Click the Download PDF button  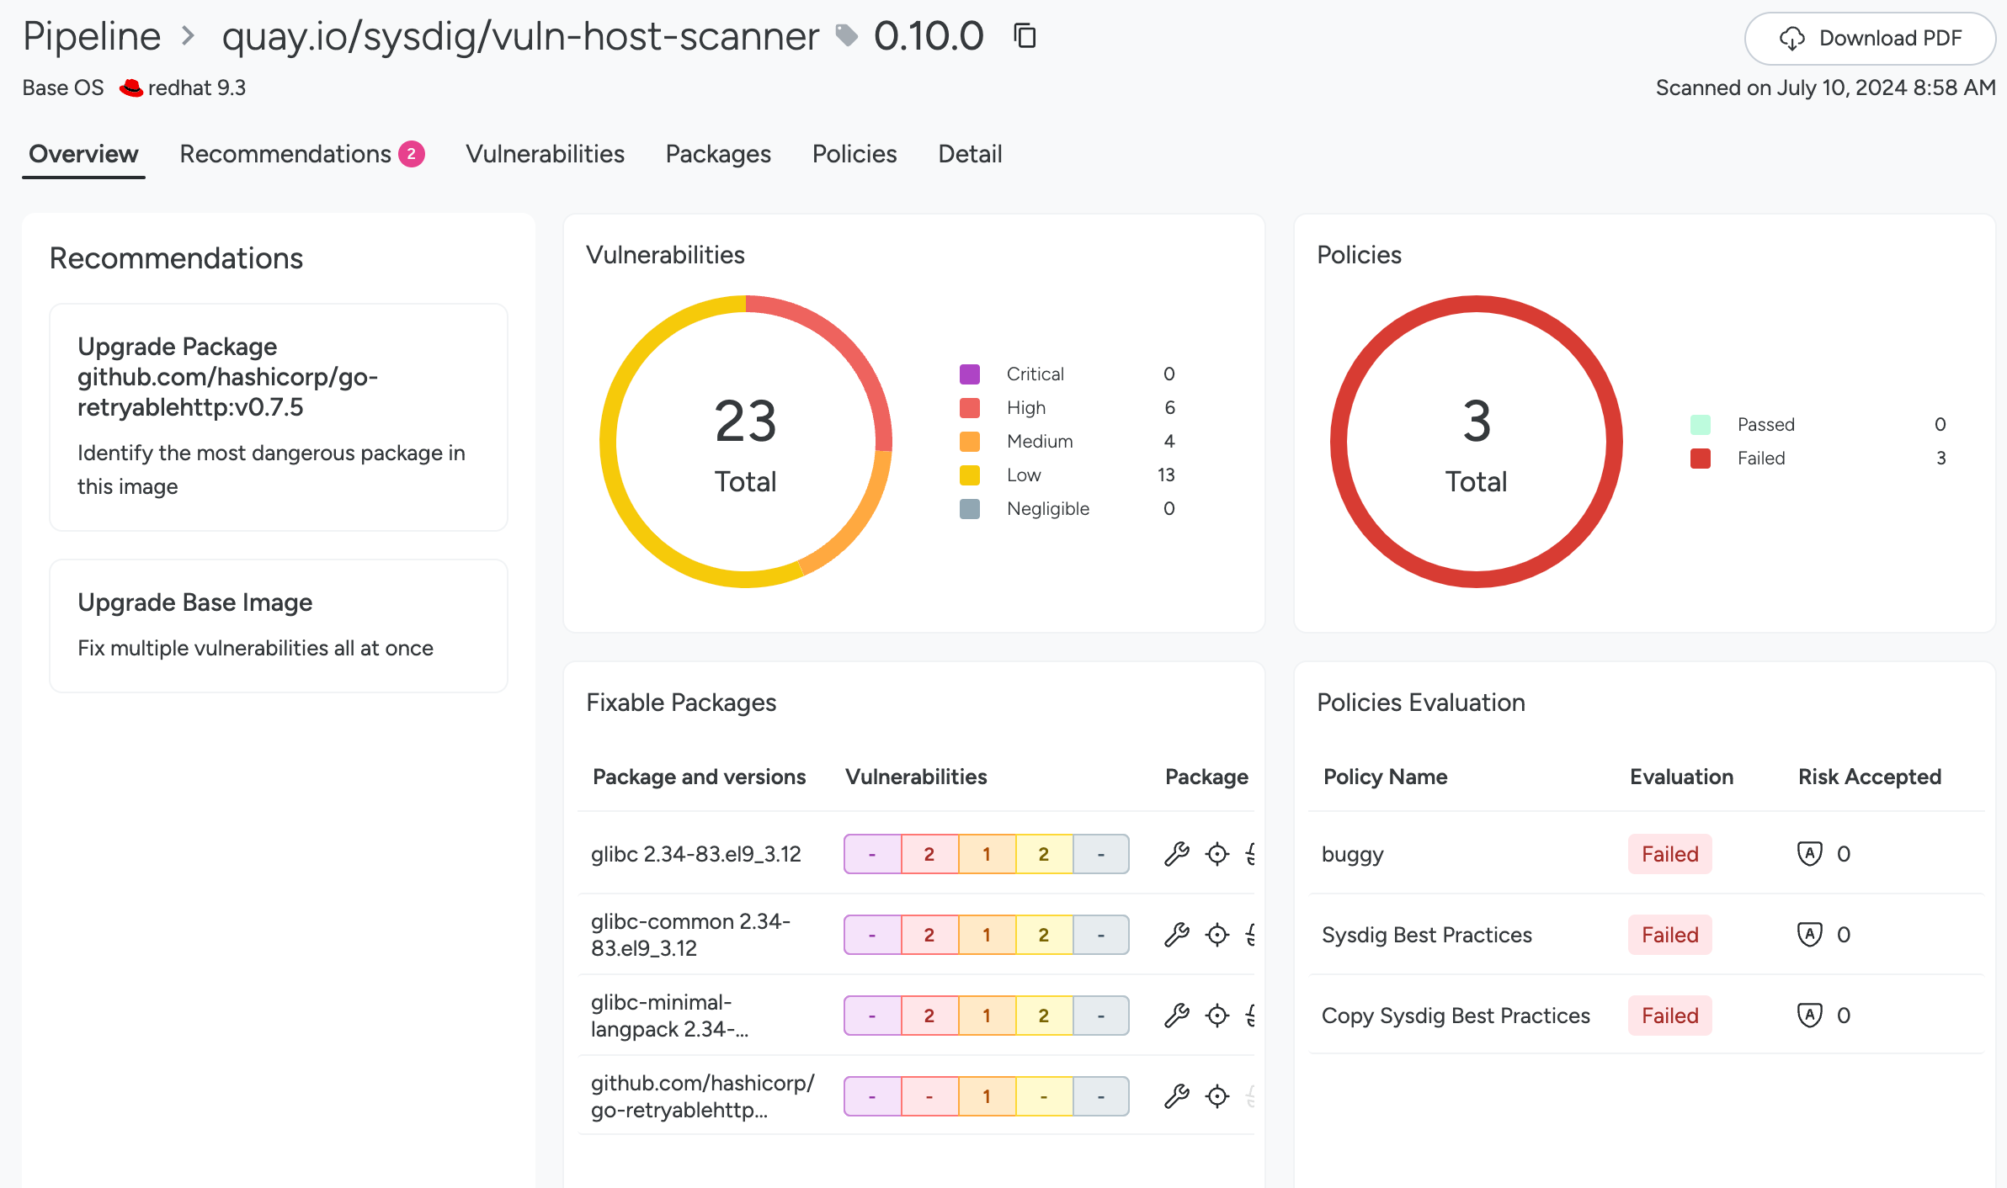[1870, 39]
